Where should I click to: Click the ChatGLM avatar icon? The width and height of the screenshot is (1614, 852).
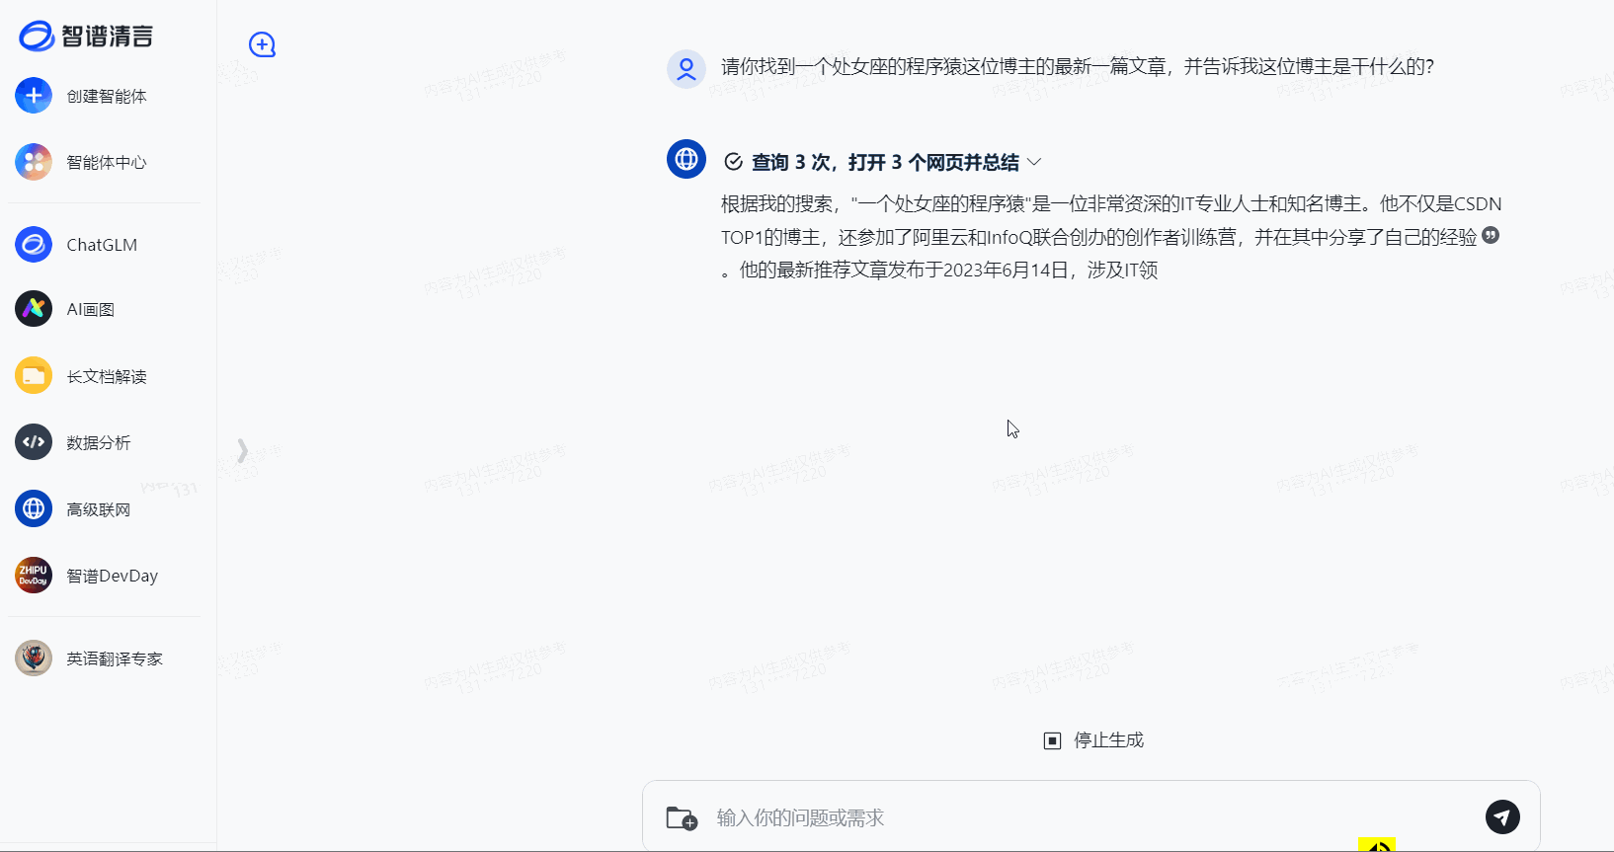click(x=34, y=245)
